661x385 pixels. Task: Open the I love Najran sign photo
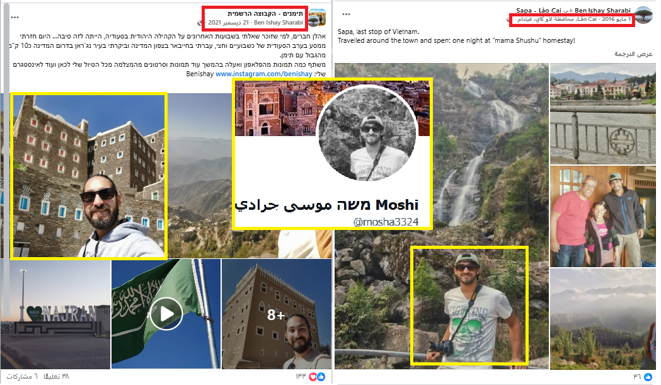pyautogui.click(x=55, y=314)
